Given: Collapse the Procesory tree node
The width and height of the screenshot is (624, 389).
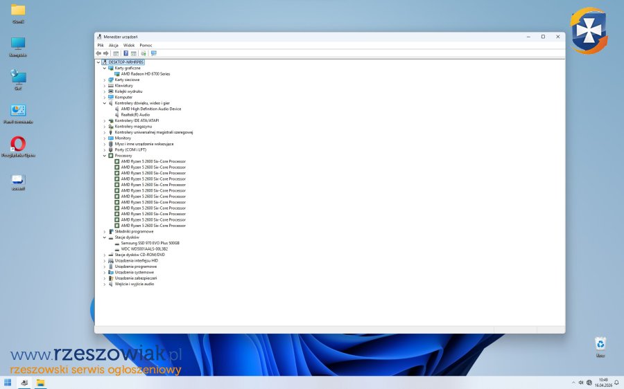Looking at the screenshot, I should 105,156.
